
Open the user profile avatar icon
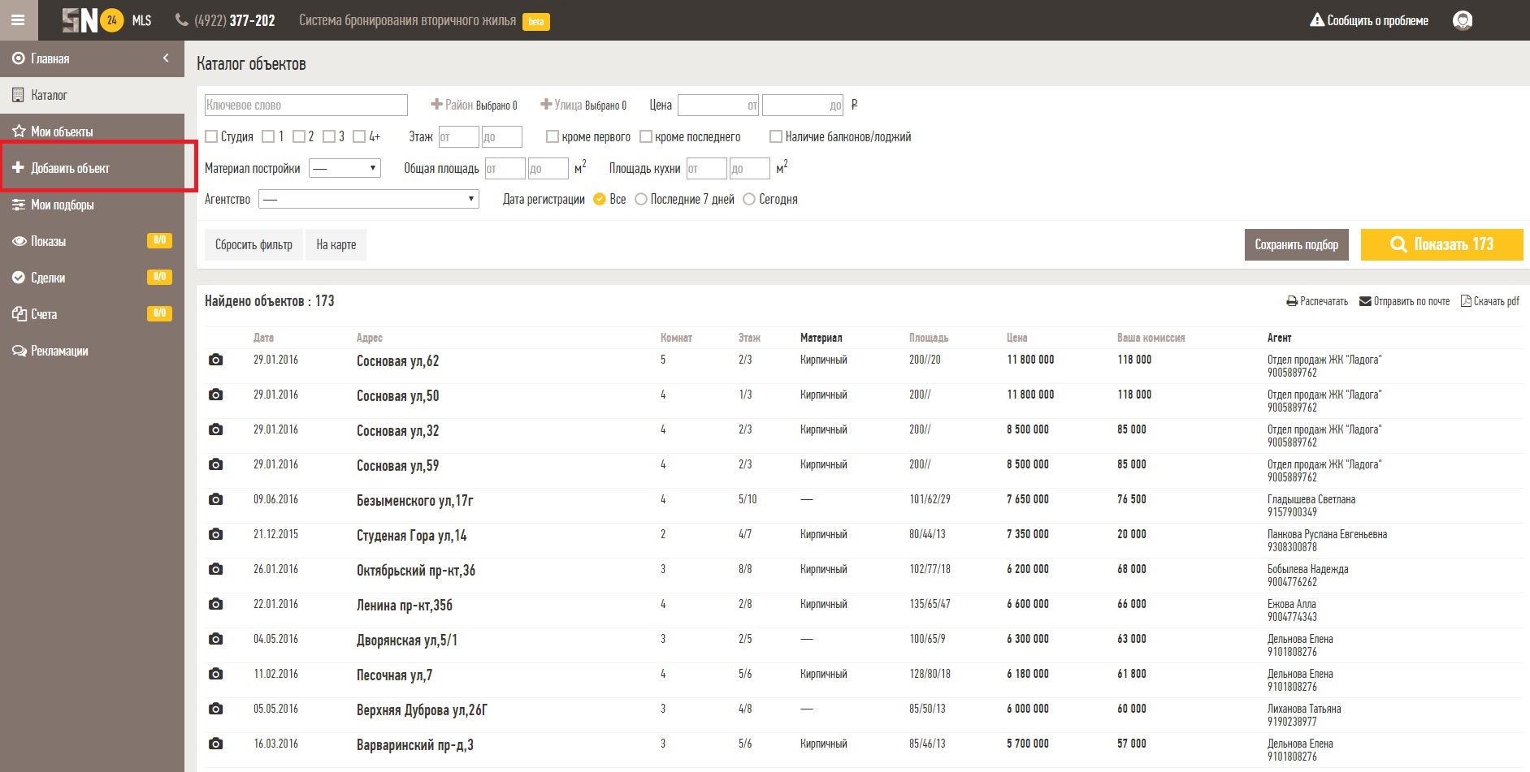pos(1463,20)
